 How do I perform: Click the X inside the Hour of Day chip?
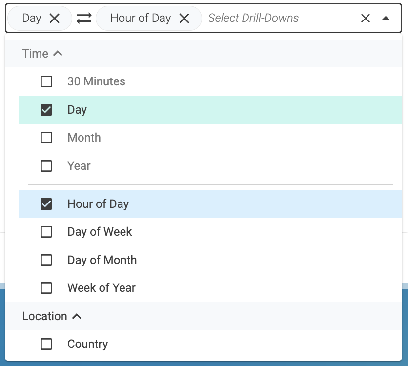tap(184, 18)
